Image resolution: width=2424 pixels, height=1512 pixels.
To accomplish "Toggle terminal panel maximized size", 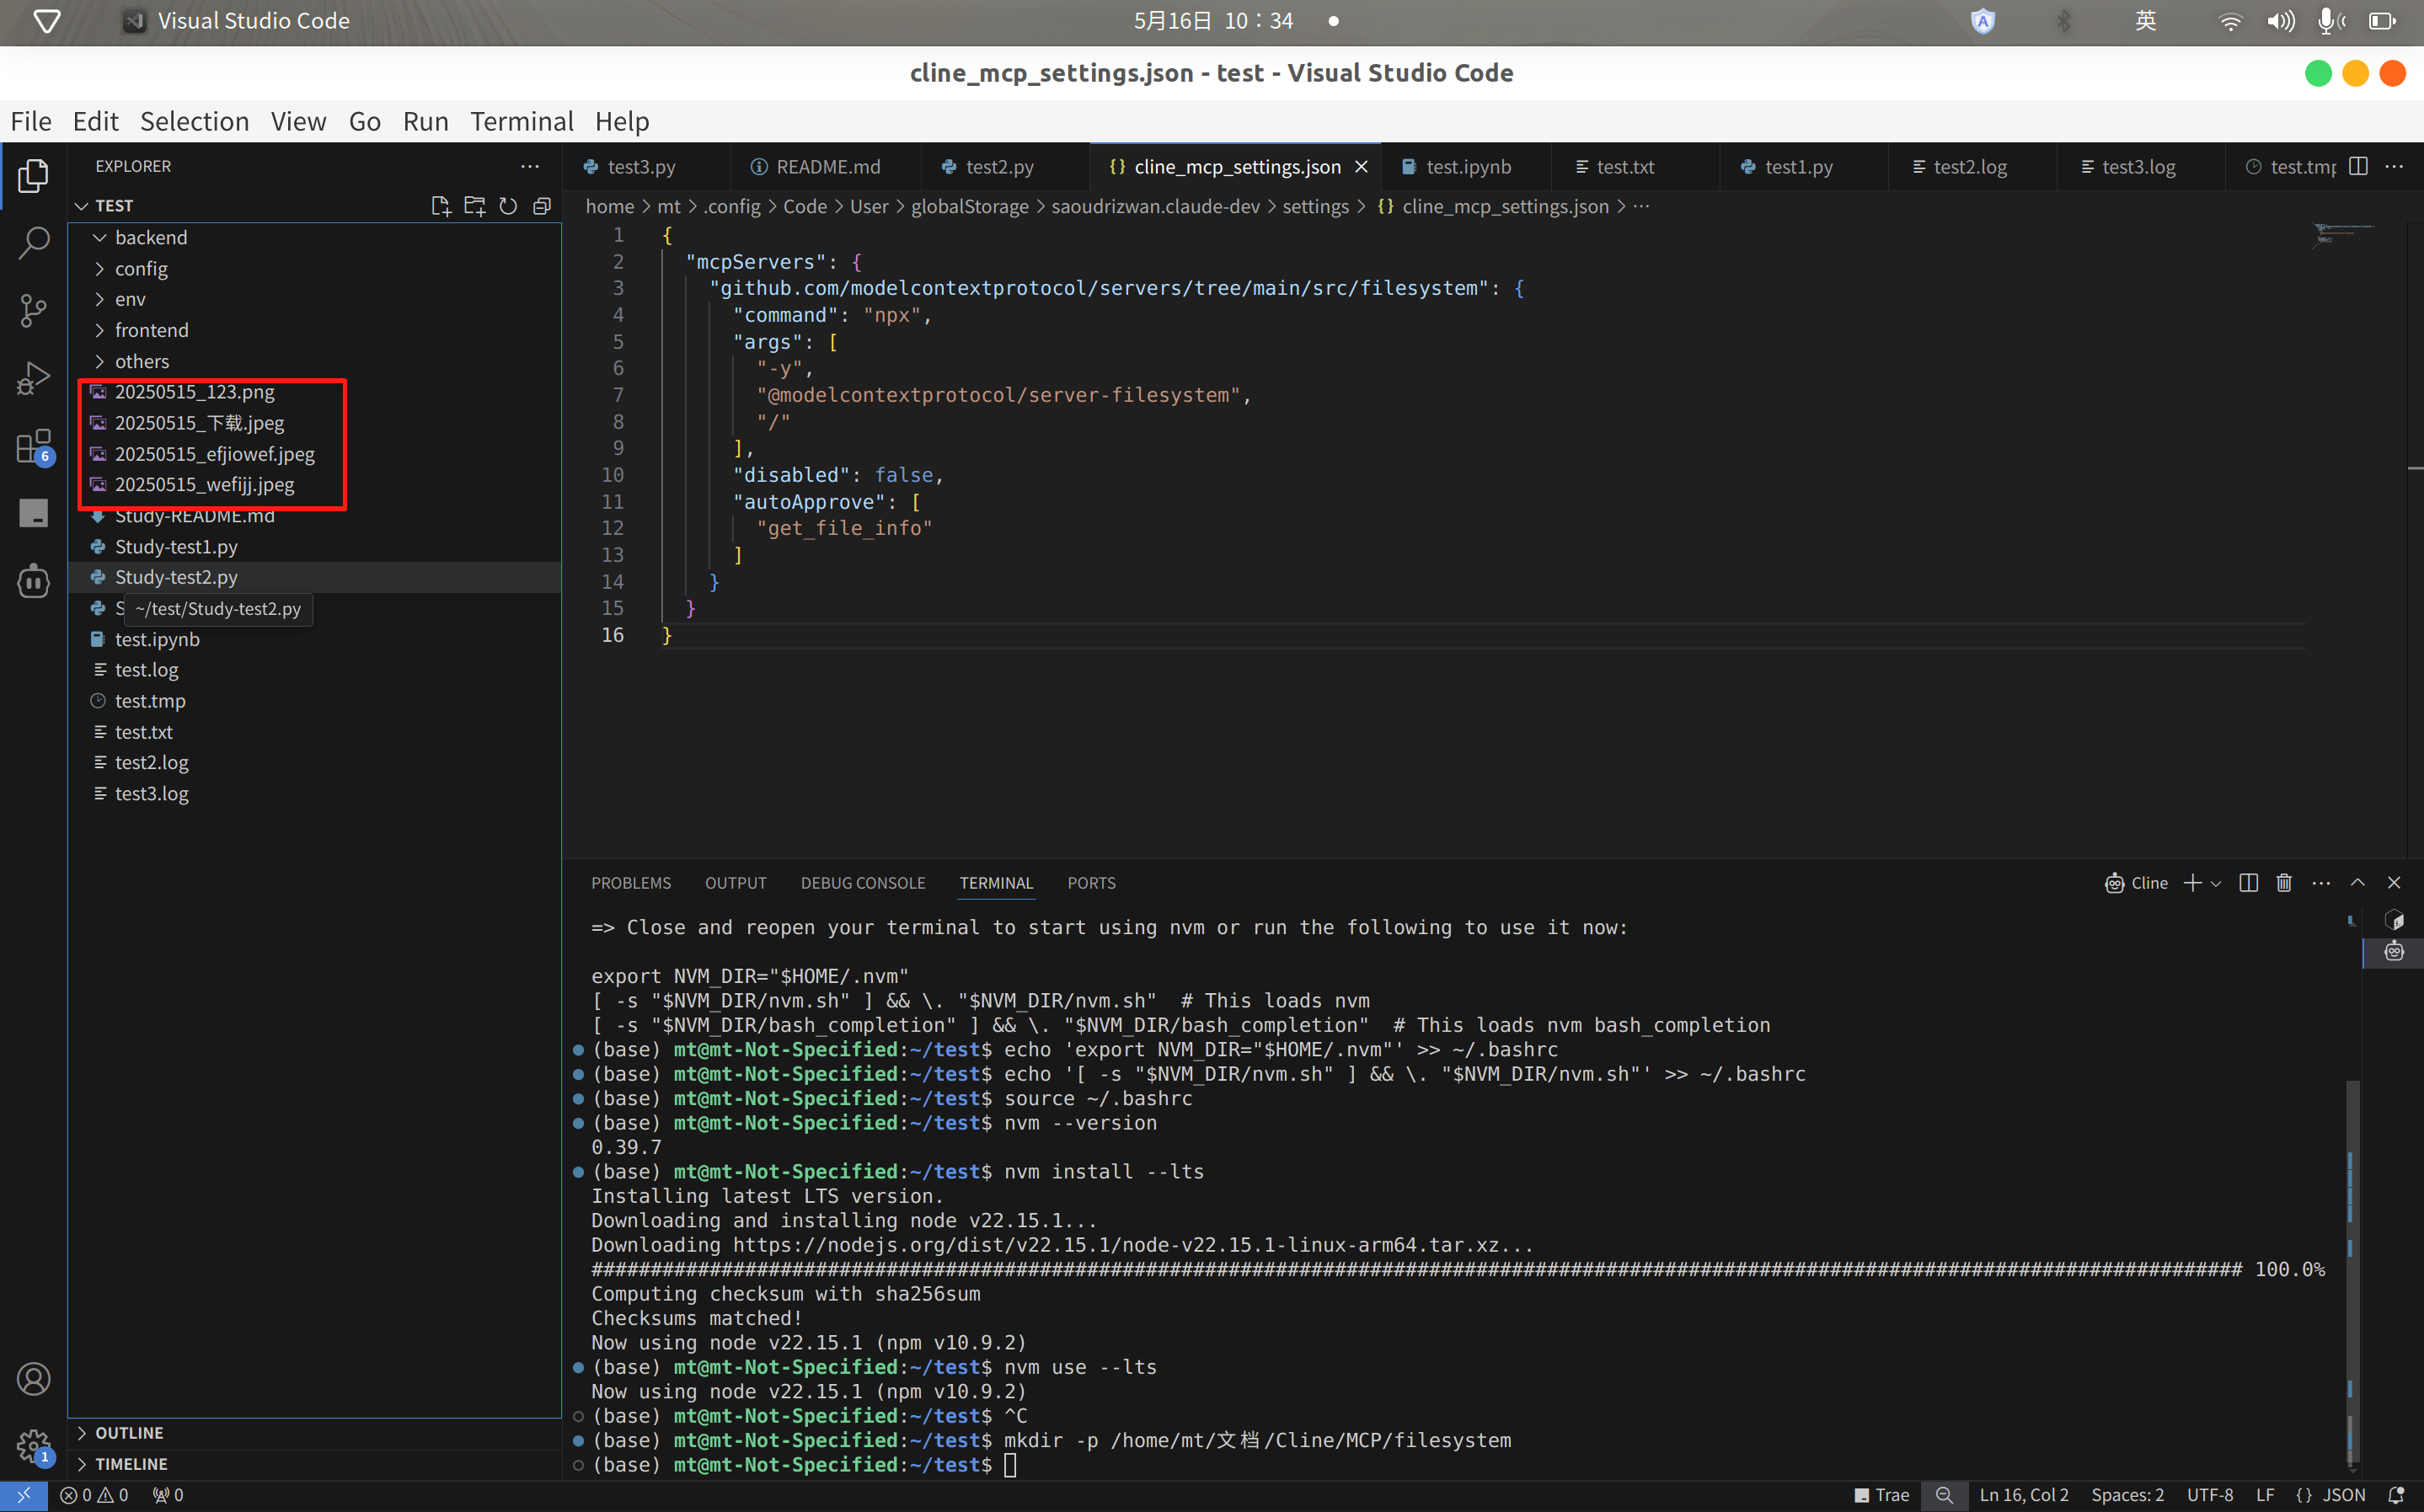I will pos(2357,882).
